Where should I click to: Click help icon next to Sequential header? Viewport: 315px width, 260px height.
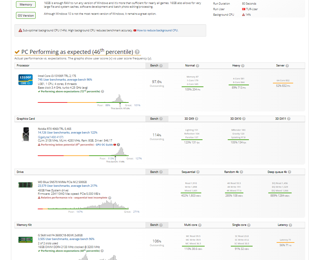[x=198, y=172]
